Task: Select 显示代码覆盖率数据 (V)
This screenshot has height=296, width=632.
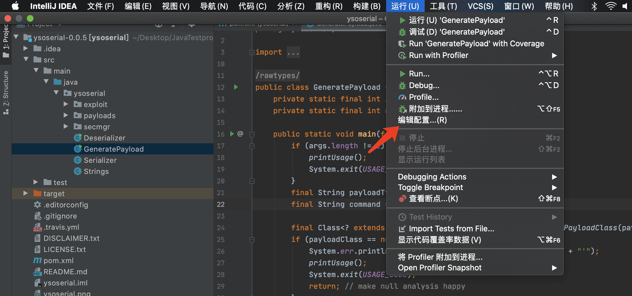Action: [x=475, y=240]
